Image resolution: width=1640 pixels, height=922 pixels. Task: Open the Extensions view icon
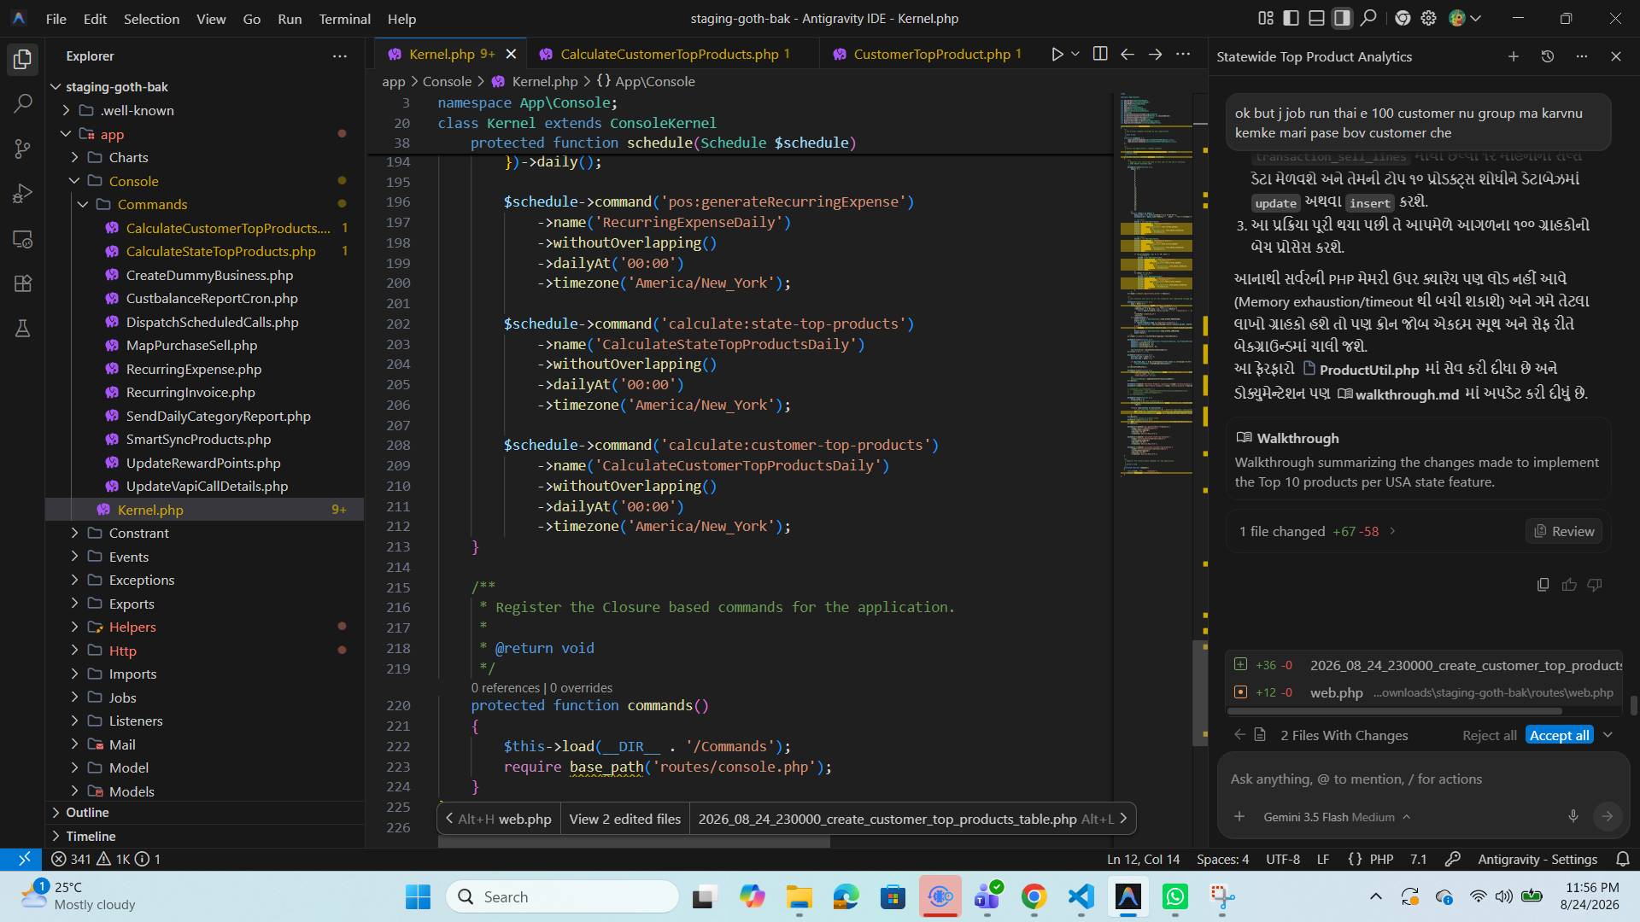coord(23,283)
